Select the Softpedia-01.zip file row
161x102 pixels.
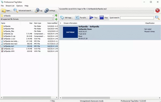[x=29, y=36]
